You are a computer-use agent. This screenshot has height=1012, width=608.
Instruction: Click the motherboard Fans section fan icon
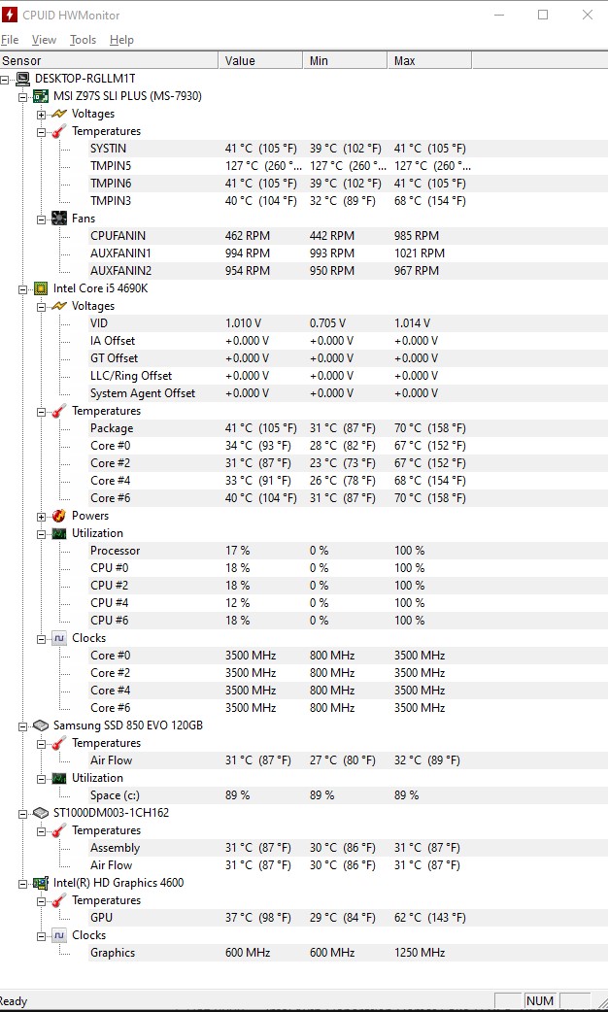coord(58,219)
